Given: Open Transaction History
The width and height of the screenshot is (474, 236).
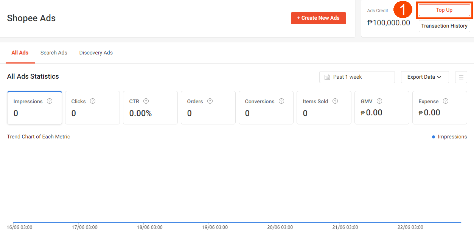Looking at the screenshot, I should pyautogui.click(x=444, y=26).
